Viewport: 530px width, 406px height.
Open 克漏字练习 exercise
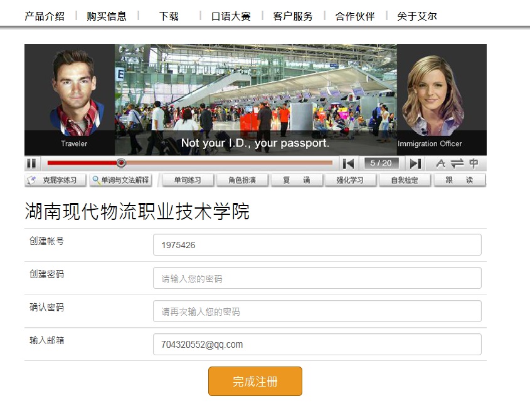pos(56,180)
